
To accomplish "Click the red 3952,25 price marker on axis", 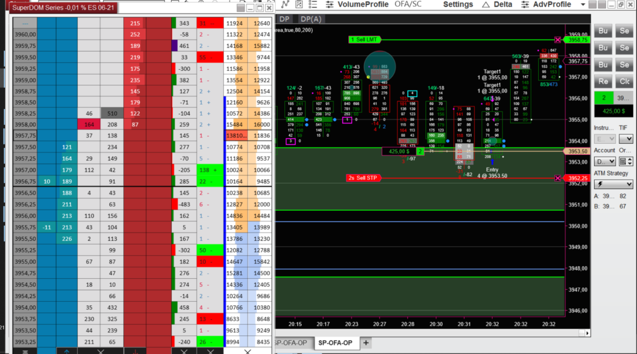I will 577,178.
